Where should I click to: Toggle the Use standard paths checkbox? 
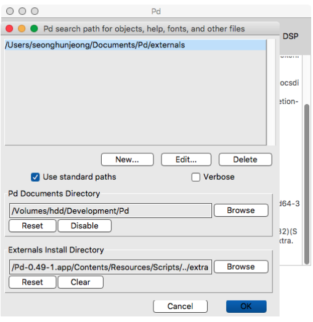pyautogui.click(x=35, y=177)
